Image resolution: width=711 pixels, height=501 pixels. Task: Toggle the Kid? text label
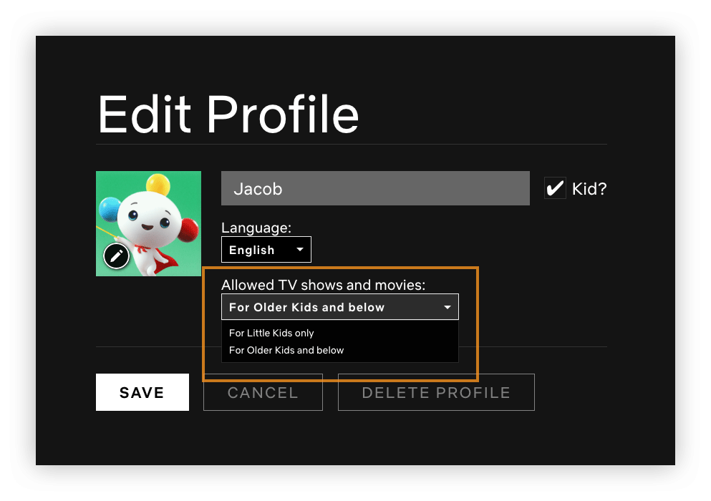click(x=589, y=189)
